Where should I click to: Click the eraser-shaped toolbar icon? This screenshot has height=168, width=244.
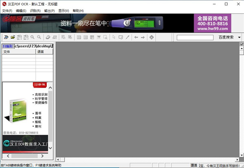click(x=48, y=37)
